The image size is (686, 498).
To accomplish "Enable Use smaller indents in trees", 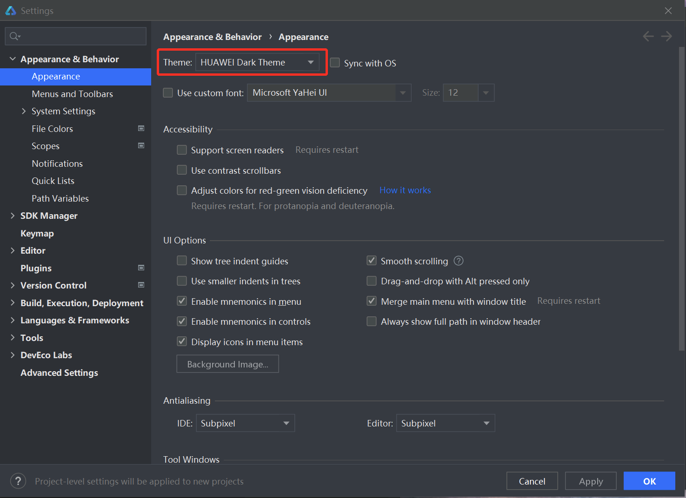I will 182,281.
